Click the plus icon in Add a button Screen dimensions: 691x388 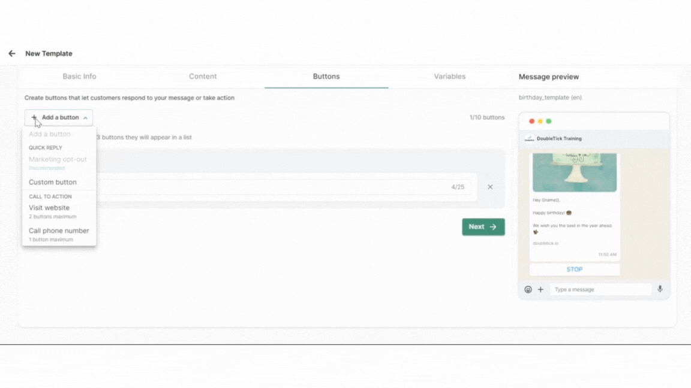(34, 117)
